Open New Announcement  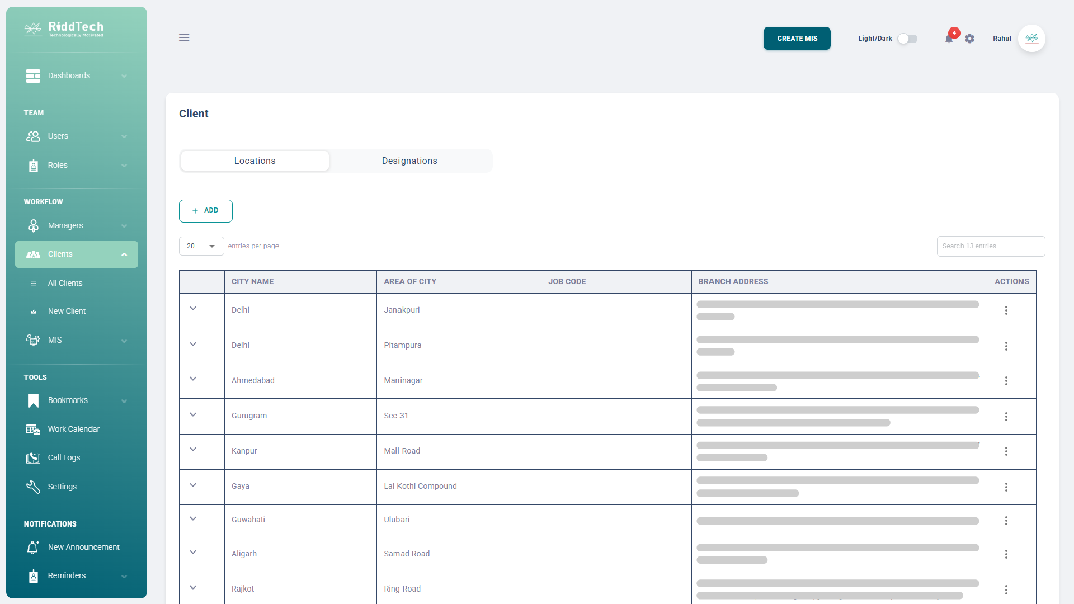77,547
